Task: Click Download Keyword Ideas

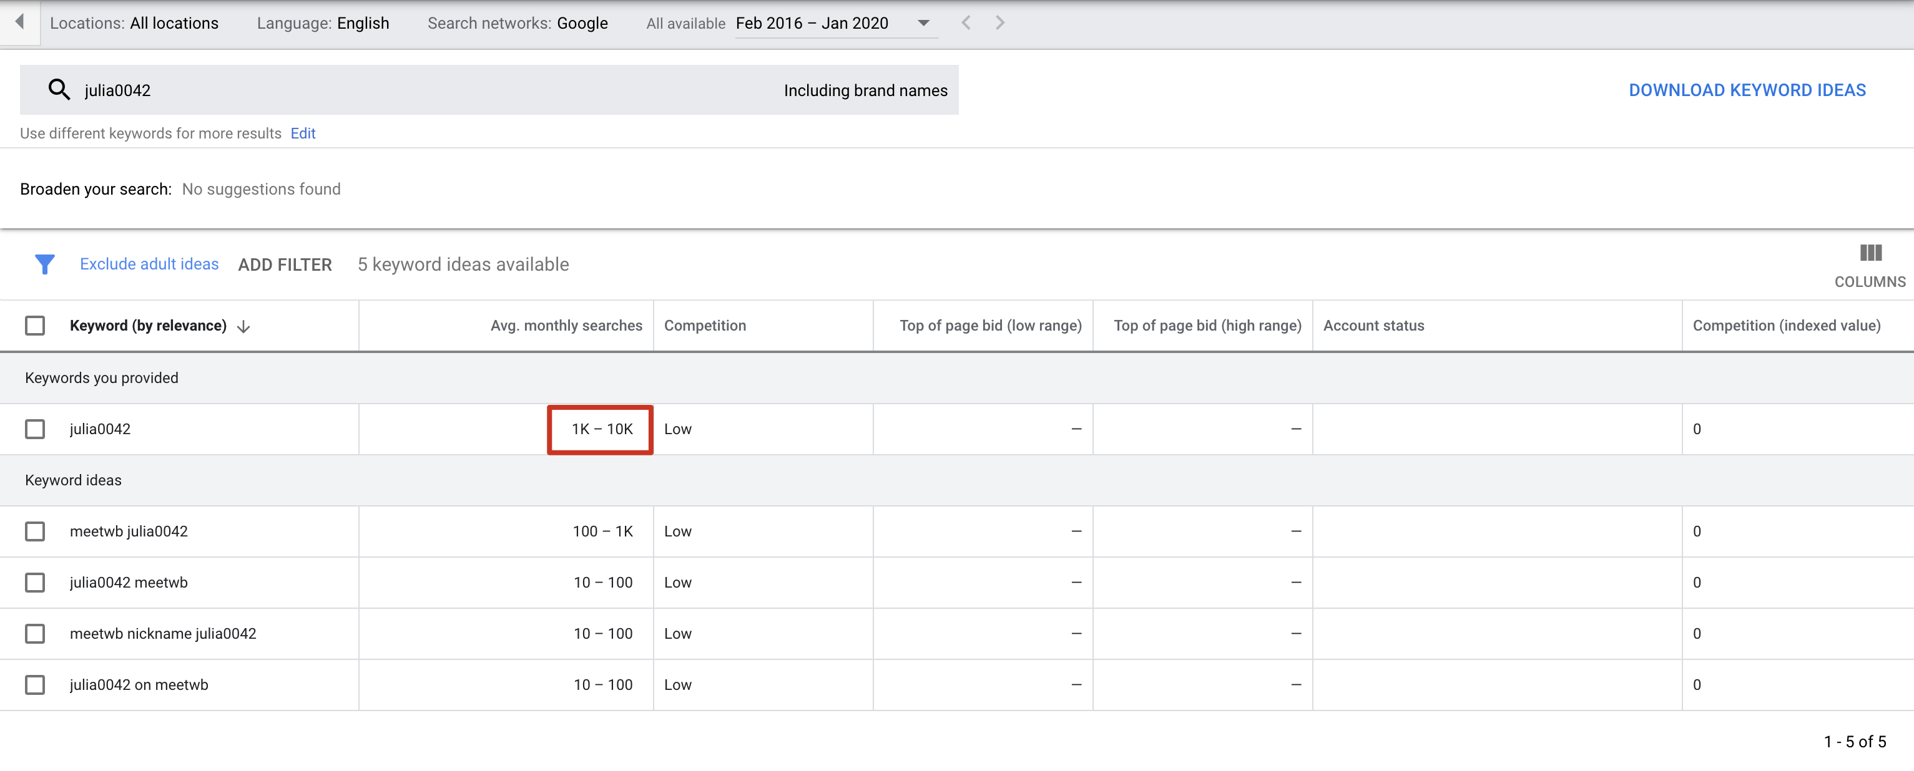Action: coord(1747,90)
